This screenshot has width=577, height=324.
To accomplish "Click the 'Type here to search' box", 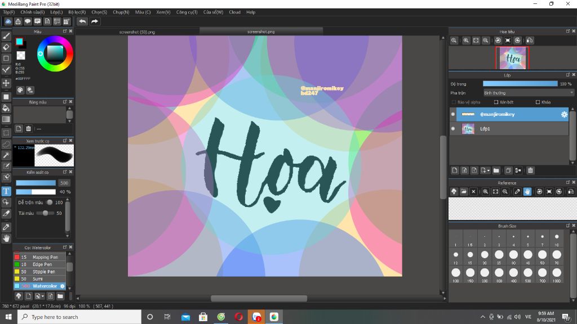I will pyautogui.click(x=79, y=317).
